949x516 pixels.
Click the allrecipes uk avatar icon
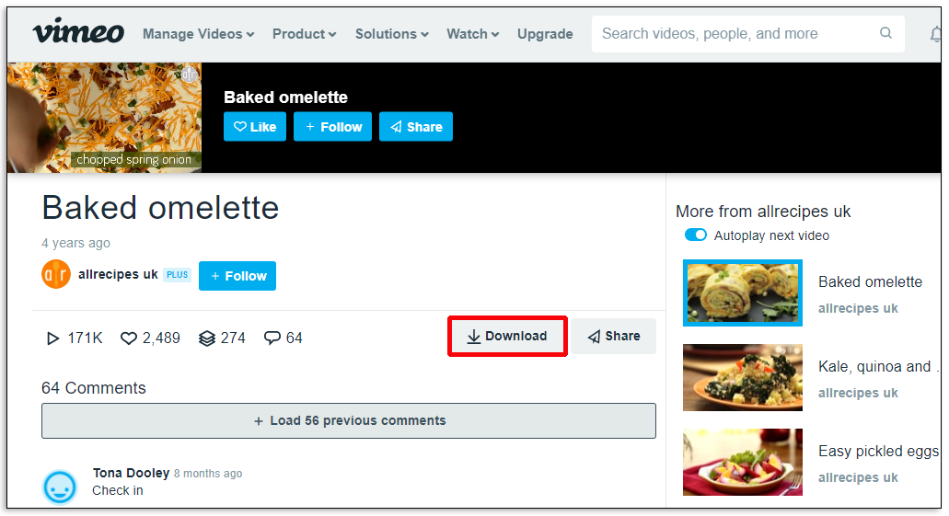click(x=56, y=275)
